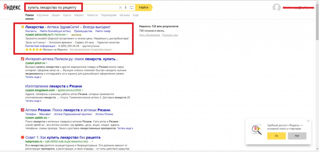This screenshot has width=319, height=152.
Task: Click ryazan.apteki.su green URL
Action: click(x=36, y=118)
